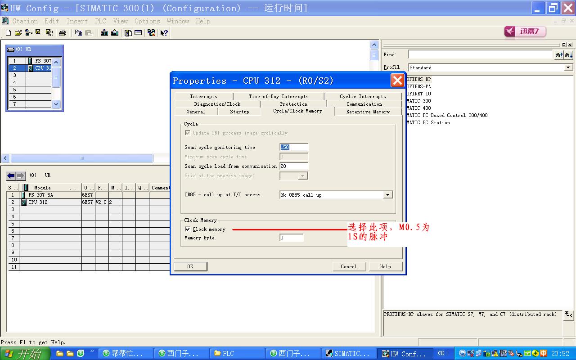Click OK in the Properties dialog
The width and height of the screenshot is (576, 360).
190,266
